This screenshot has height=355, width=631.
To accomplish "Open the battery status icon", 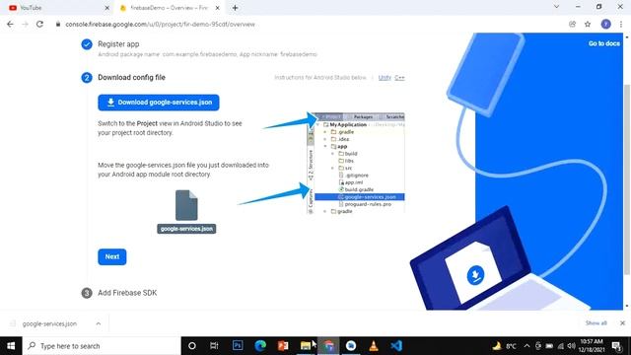I will click(549, 346).
